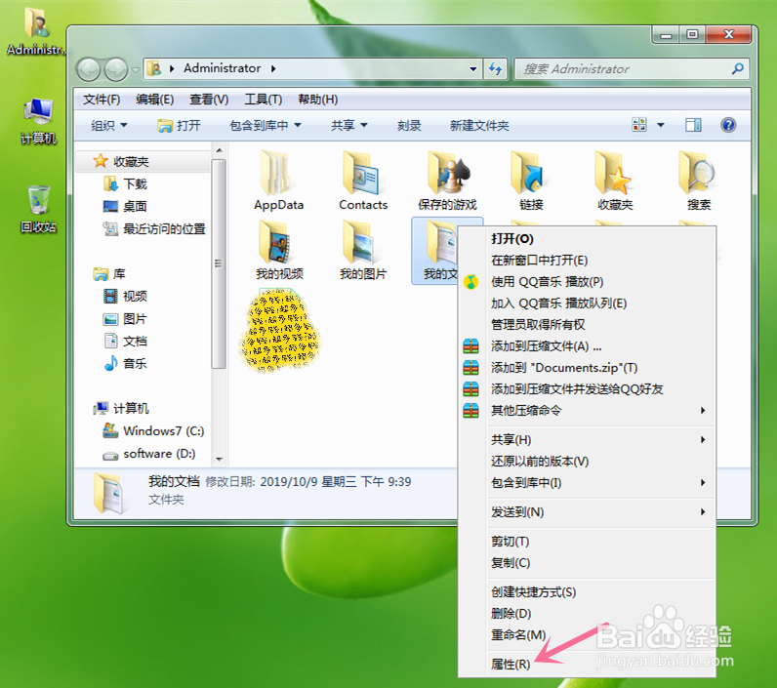
Task: Click the change view icon
Action: pos(639,125)
